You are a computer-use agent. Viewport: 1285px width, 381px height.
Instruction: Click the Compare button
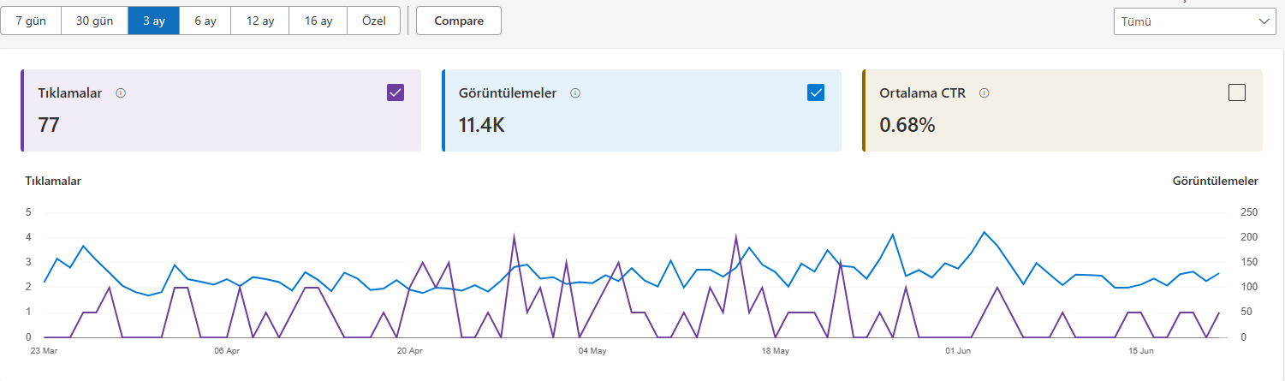(459, 21)
